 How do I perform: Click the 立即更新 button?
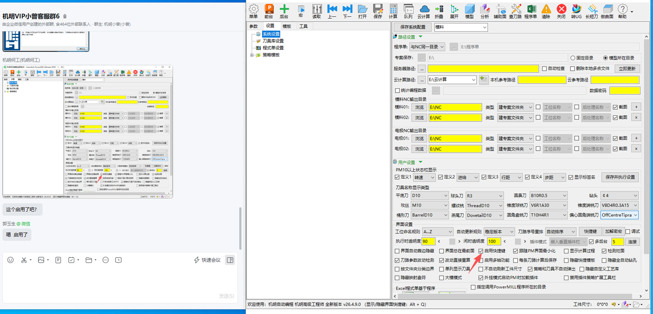click(x=627, y=69)
